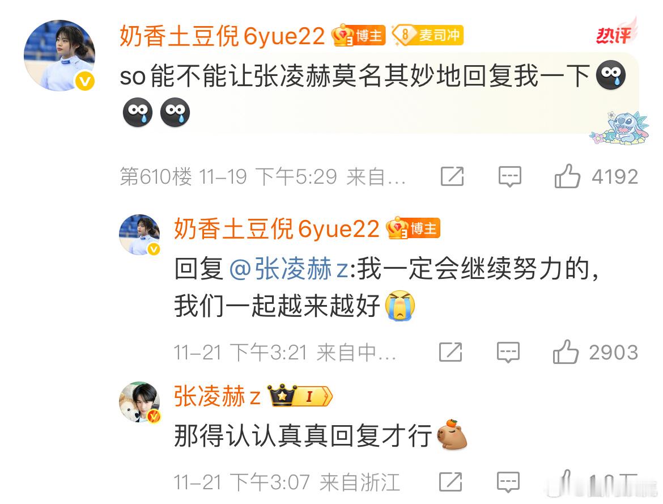Share the reply posted at 3:21 PM

(x=450, y=352)
